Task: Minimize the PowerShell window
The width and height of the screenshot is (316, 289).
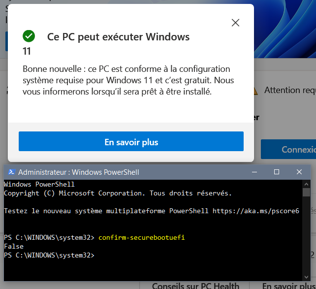Action: [254, 172]
